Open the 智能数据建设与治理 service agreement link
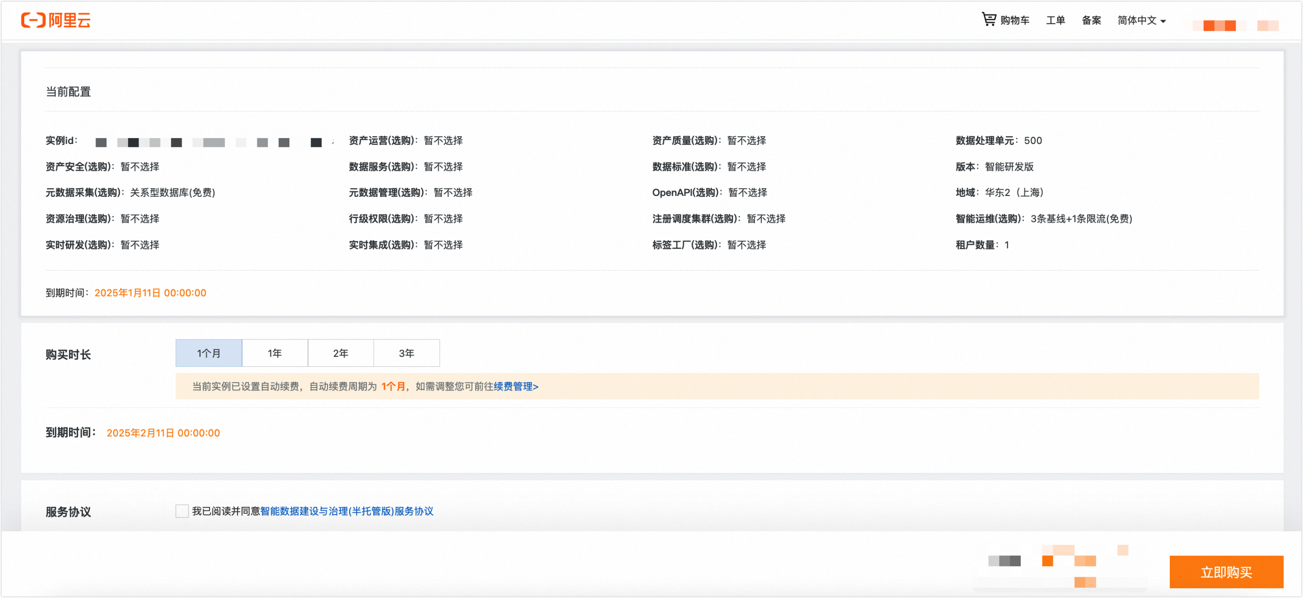 [347, 511]
